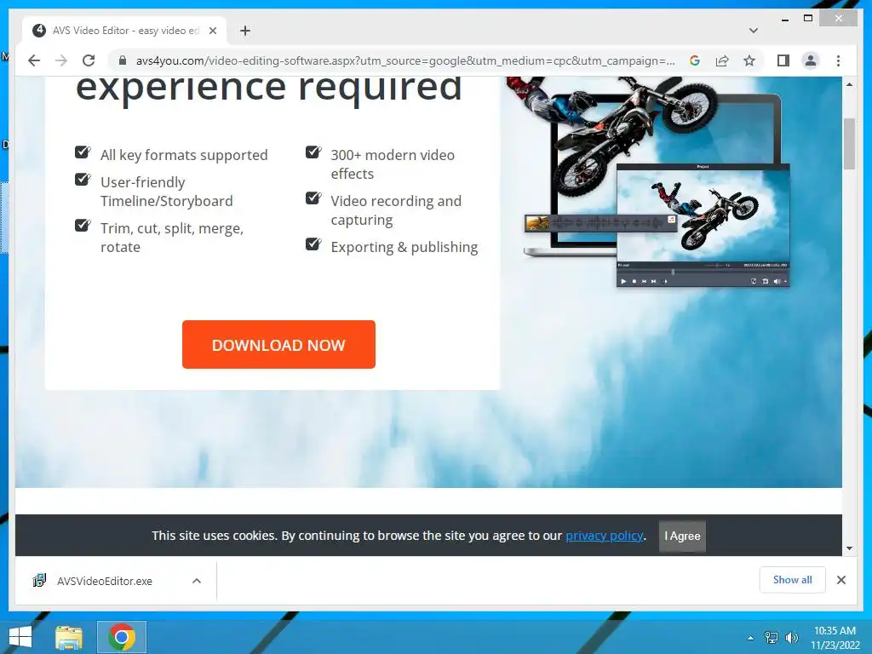Screen dimensions: 872x654
Task: Share this page via share icon
Action: [x=722, y=60]
